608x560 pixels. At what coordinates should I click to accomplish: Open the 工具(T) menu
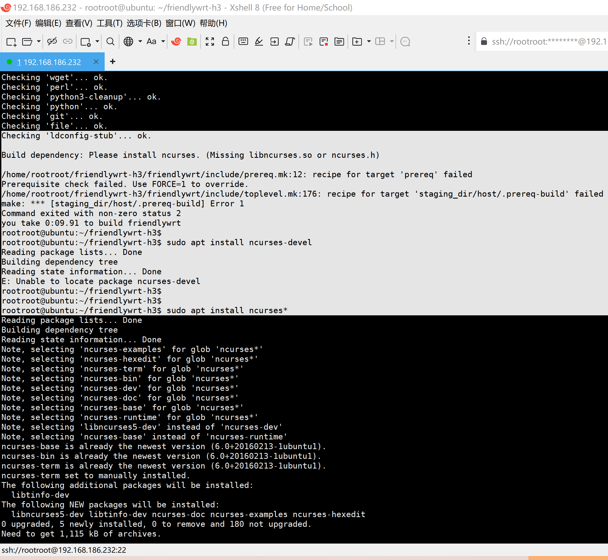(x=109, y=23)
